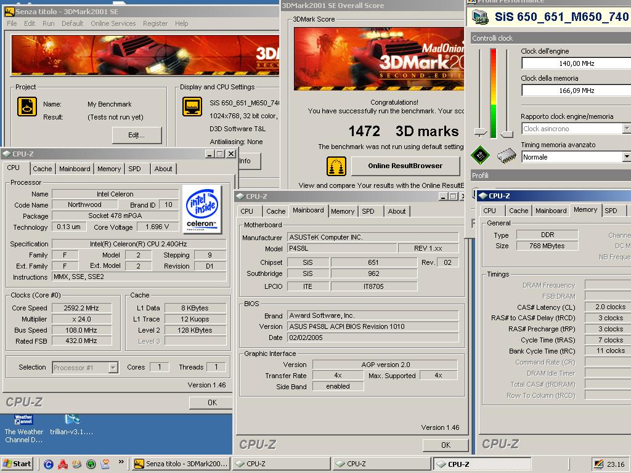Click the Display and CPU Settings monitor icon
631x473 pixels.
click(192, 107)
